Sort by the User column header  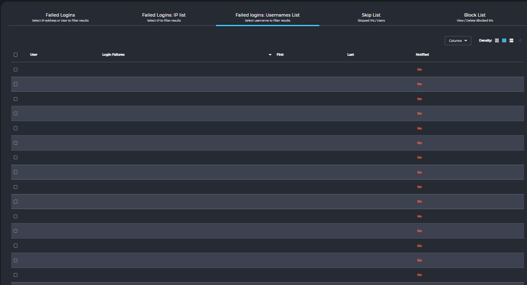[34, 55]
